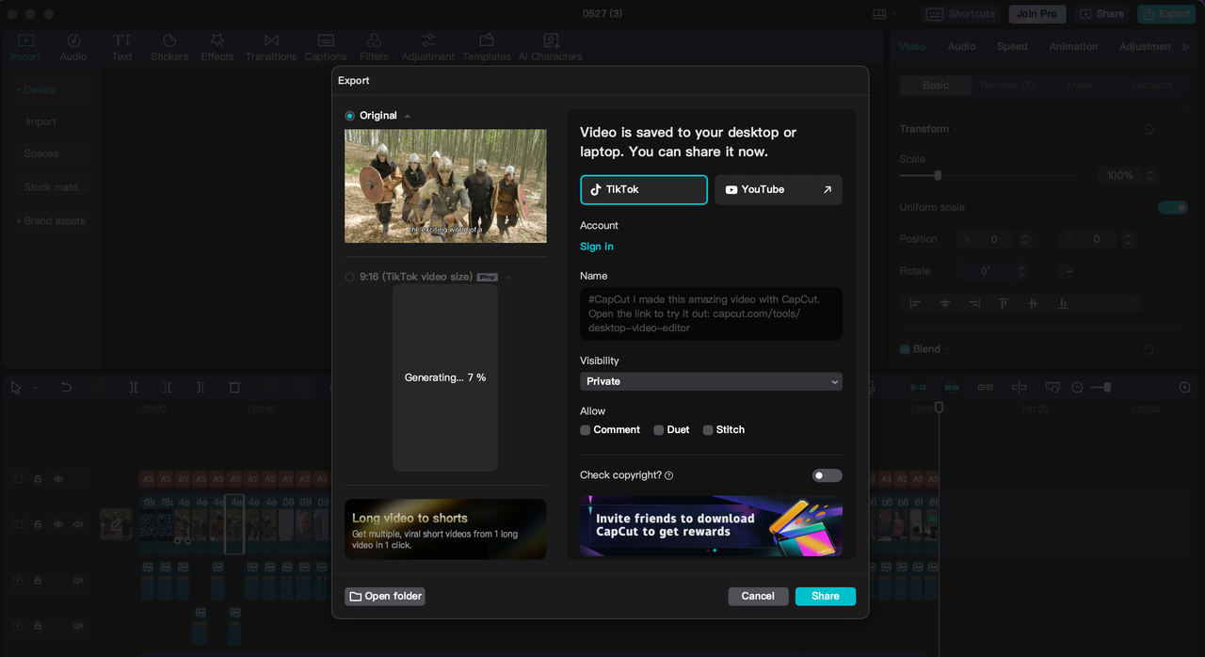The width and height of the screenshot is (1205, 657).
Task: Click the Join Pro button
Action: [1037, 14]
